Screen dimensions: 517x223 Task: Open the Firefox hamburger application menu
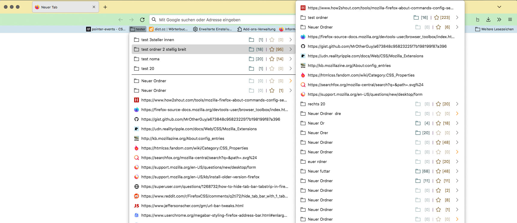pos(510,20)
